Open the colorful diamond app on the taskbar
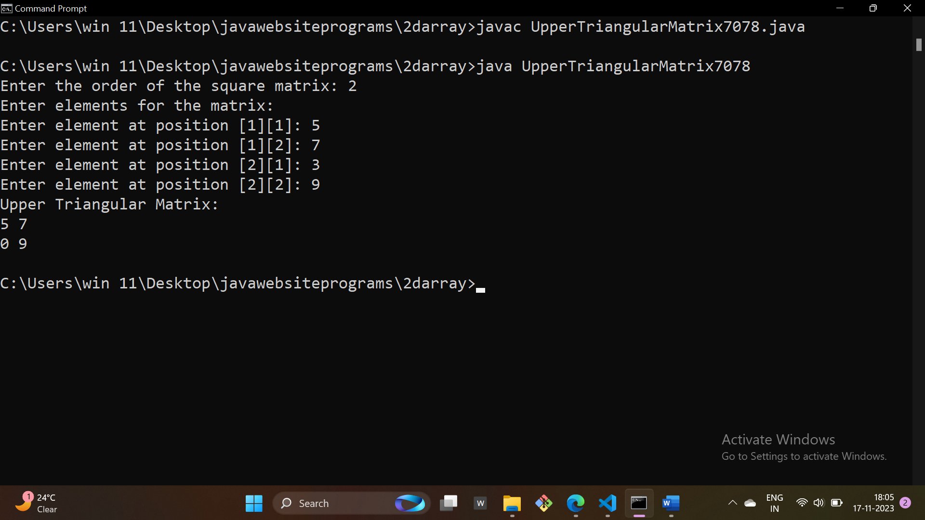 [543, 503]
